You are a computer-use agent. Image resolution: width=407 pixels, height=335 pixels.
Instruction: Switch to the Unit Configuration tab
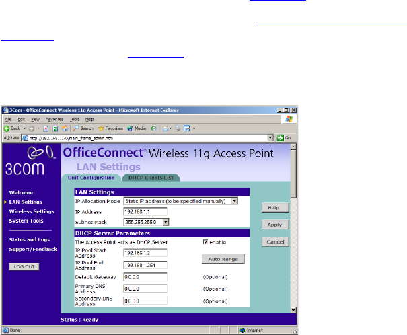91,178
